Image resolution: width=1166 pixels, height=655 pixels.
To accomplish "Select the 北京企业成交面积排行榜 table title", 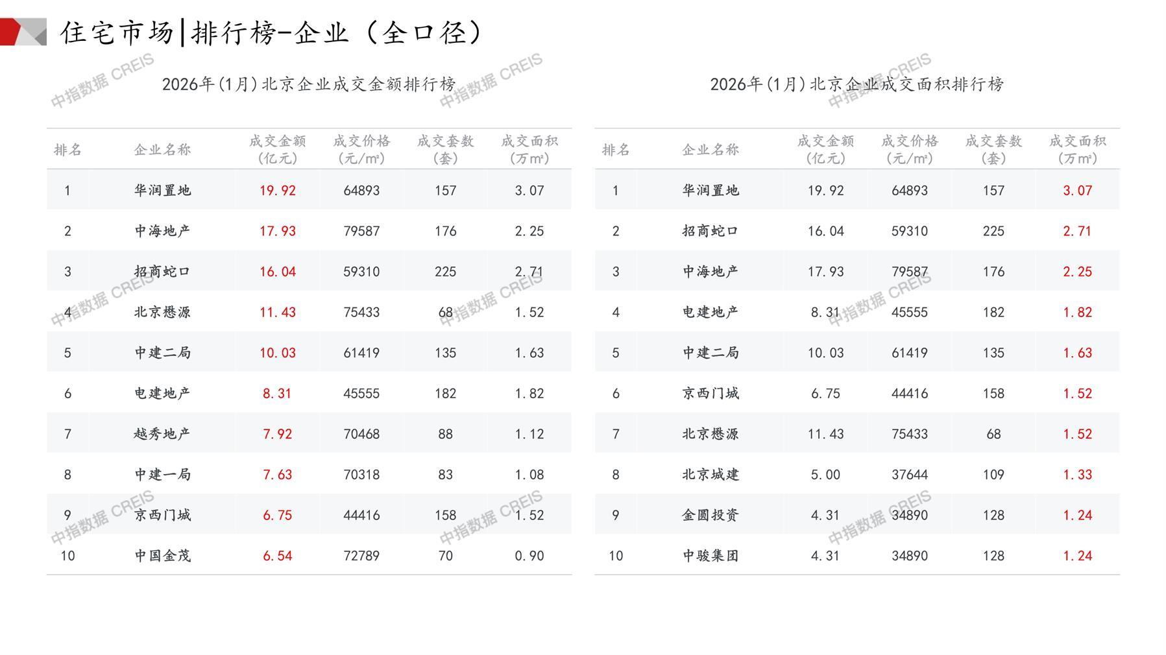I will (x=856, y=84).
